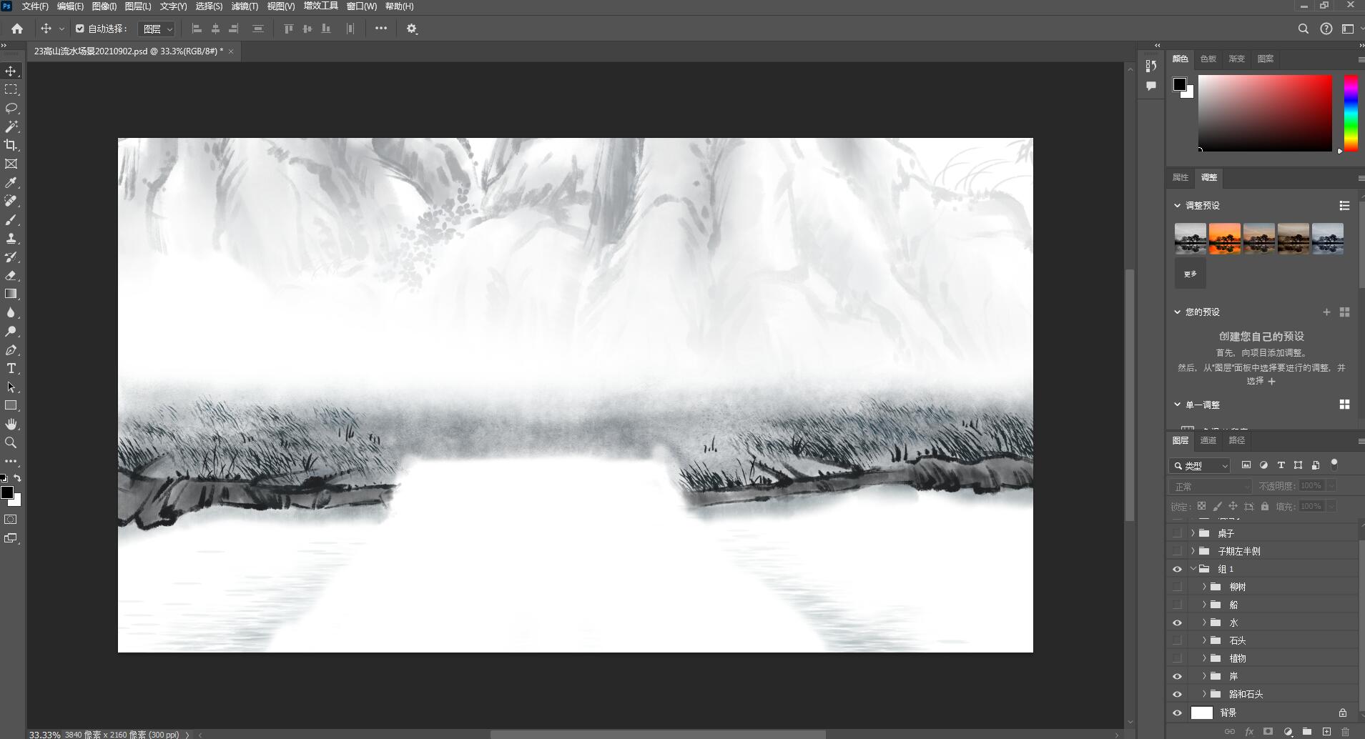Image resolution: width=1365 pixels, height=739 pixels.
Task: Click the delete layer trash icon
Action: (x=1345, y=732)
